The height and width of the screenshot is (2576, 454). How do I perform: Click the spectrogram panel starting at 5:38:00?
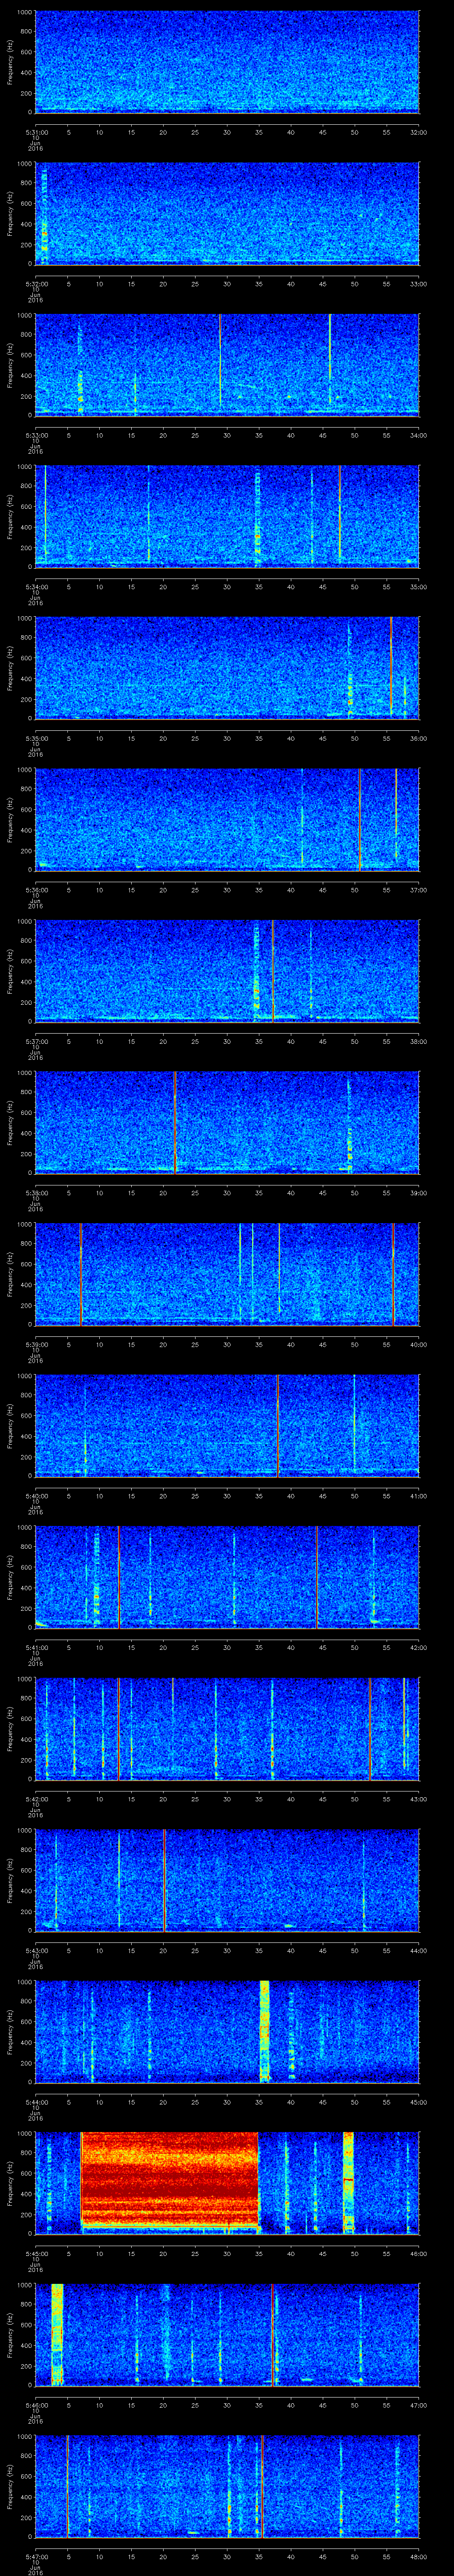(x=227, y=1123)
